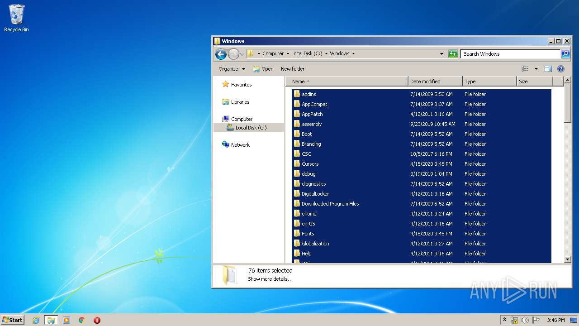Show hidden tray icons arrow
579x326 pixels.
tap(505, 320)
